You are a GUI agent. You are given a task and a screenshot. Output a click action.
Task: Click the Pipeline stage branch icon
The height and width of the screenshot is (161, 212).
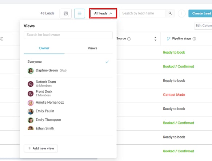(x=168, y=39)
